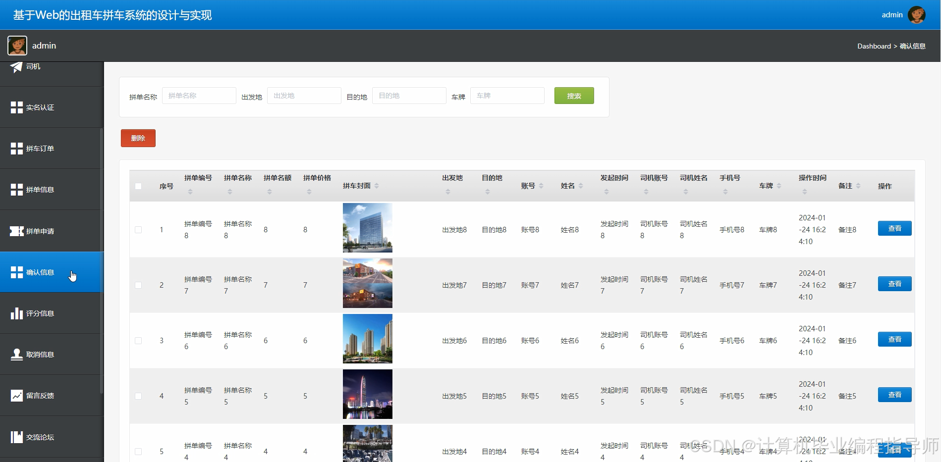Click the grid icon next to 拼车订单
Image resolution: width=941 pixels, height=462 pixels.
pyautogui.click(x=17, y=149)
